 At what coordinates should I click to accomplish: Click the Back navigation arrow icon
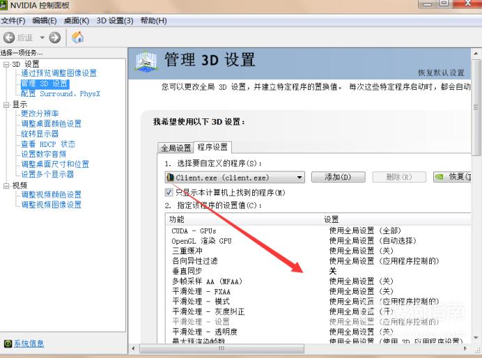coord(9,38)
